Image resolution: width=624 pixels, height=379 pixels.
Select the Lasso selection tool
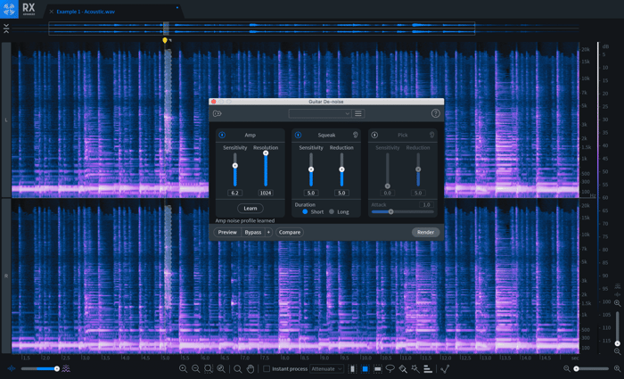(390, 368)
